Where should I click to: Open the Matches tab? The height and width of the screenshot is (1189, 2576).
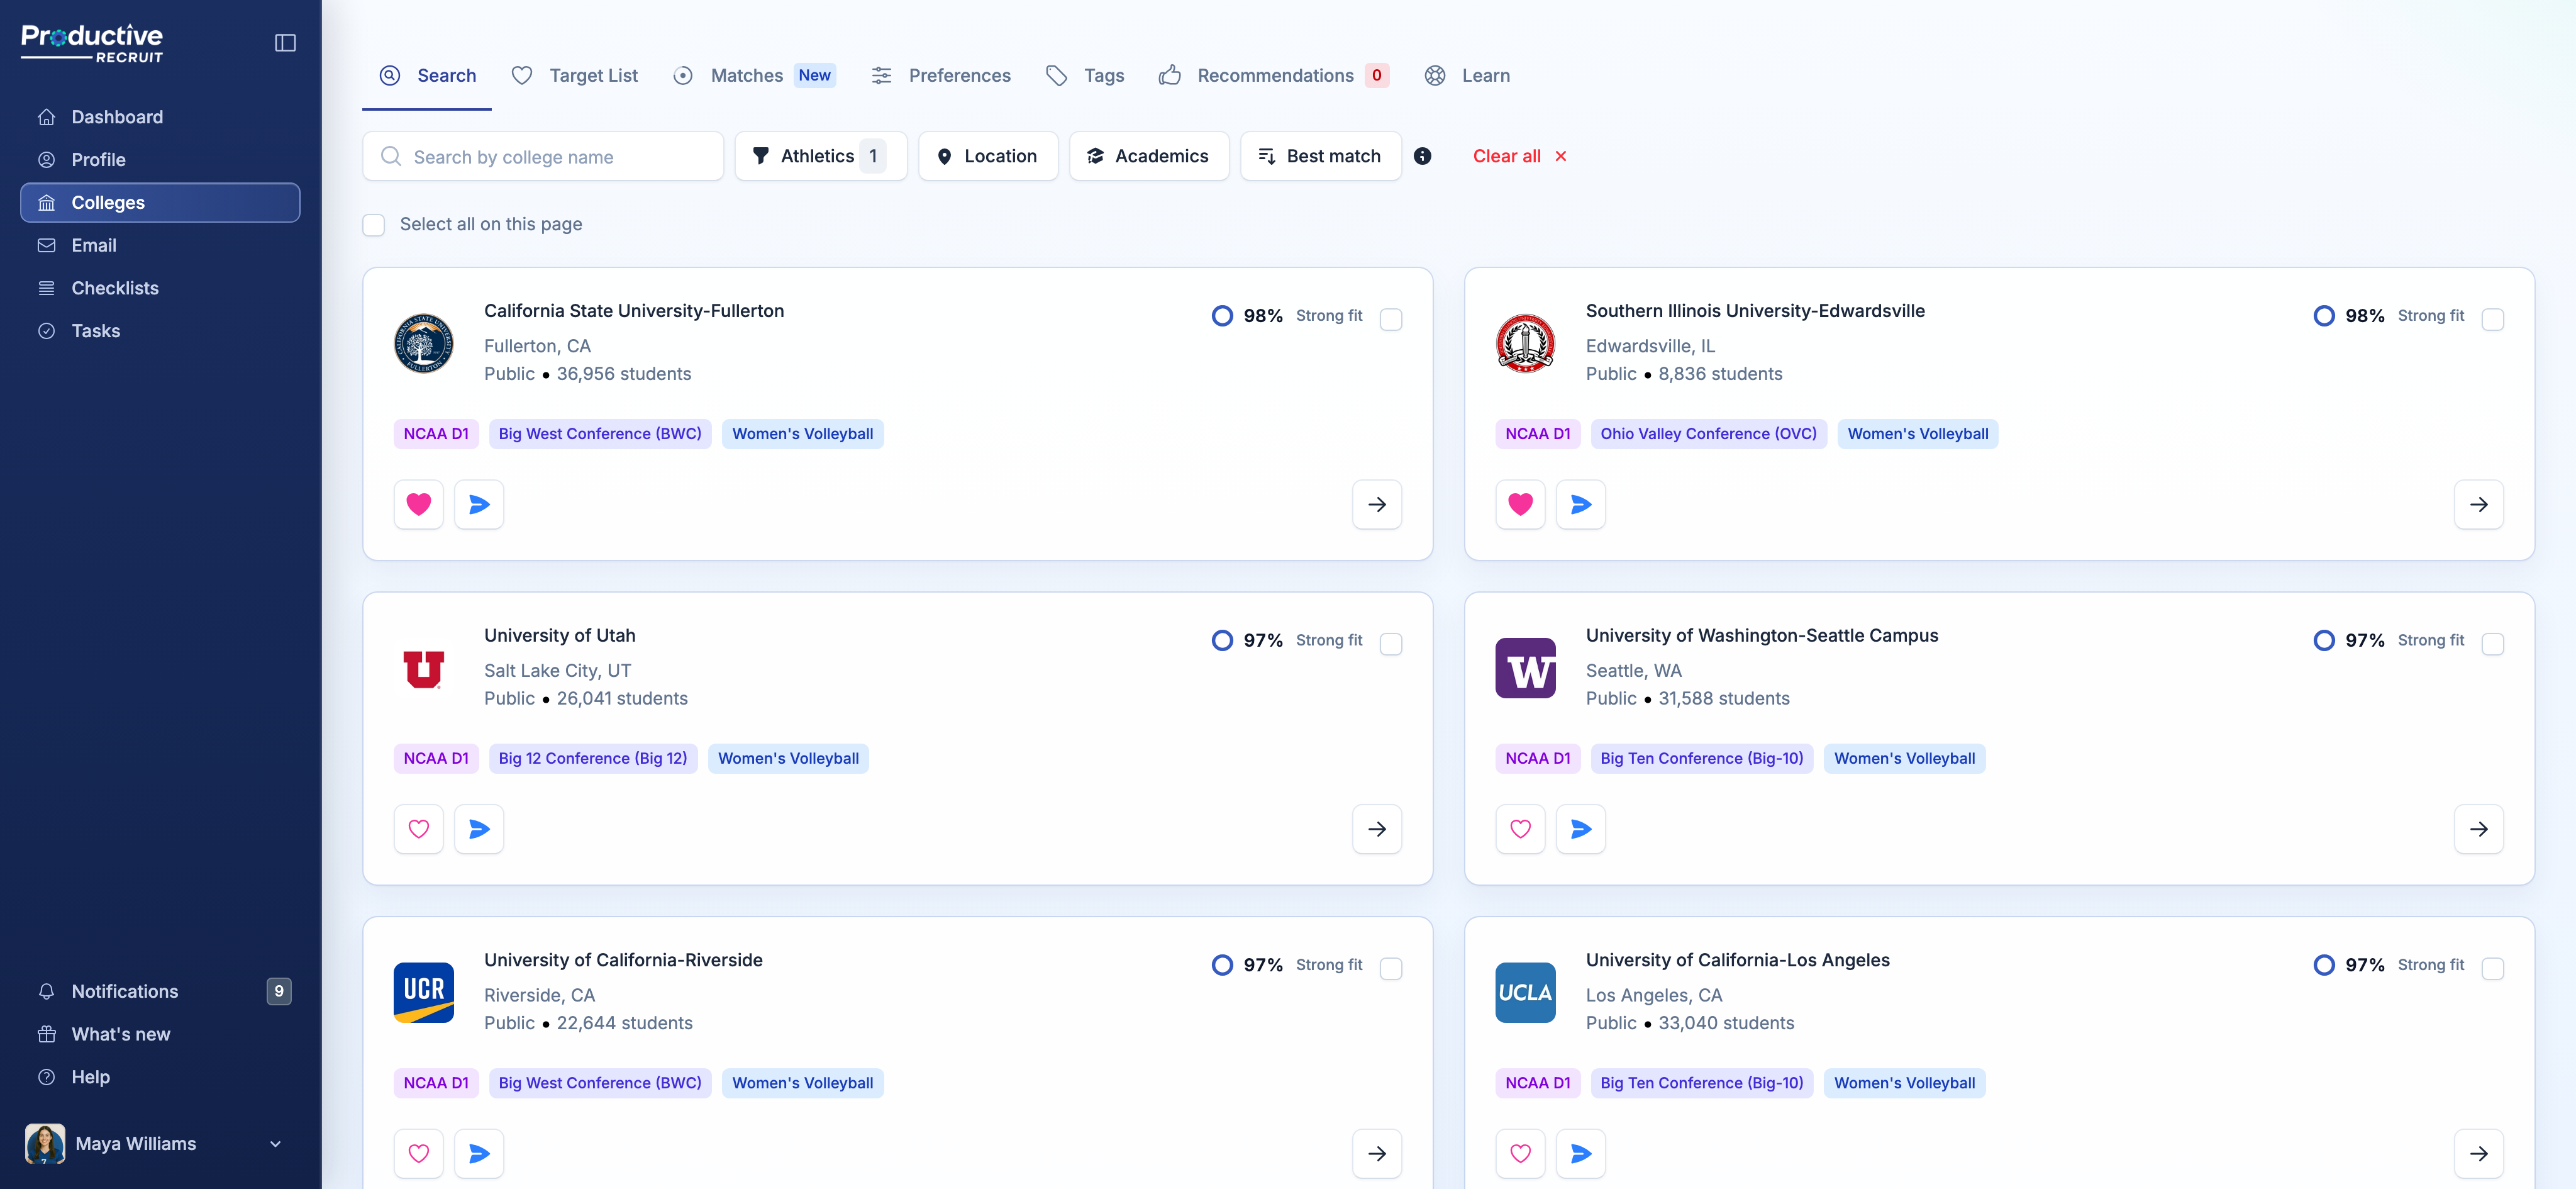(754, 76)
